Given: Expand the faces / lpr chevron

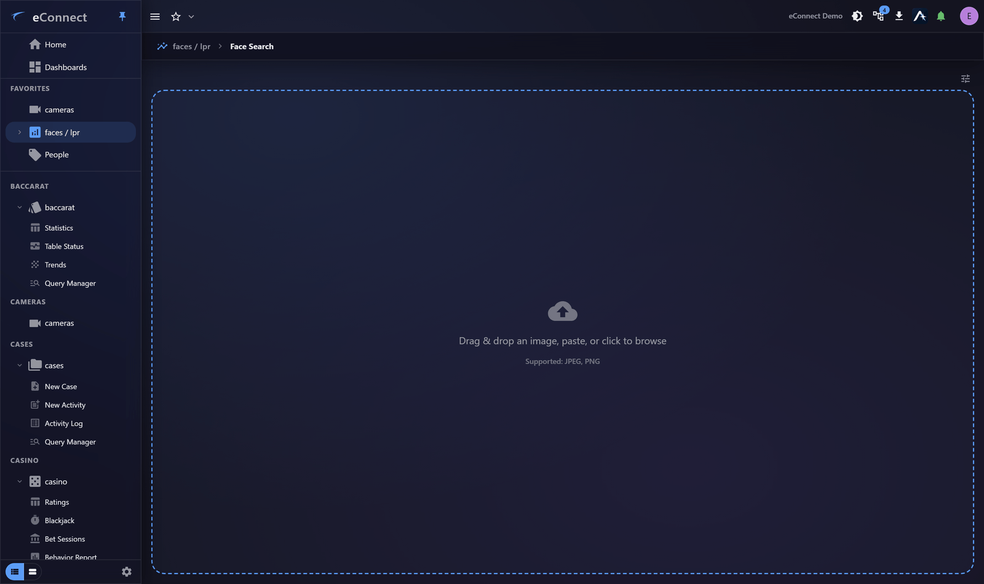Looking at the screenshot, I should pyautogui.click(x=20, y=132).
